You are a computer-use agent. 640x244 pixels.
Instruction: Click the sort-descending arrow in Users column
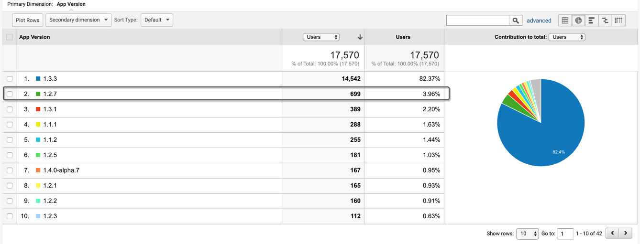[360, 37]
